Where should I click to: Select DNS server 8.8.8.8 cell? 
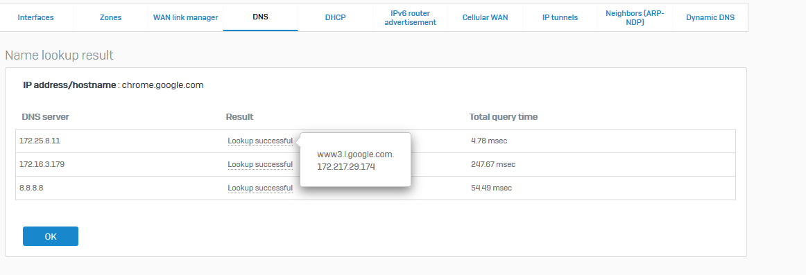click(x=31, y=188)
